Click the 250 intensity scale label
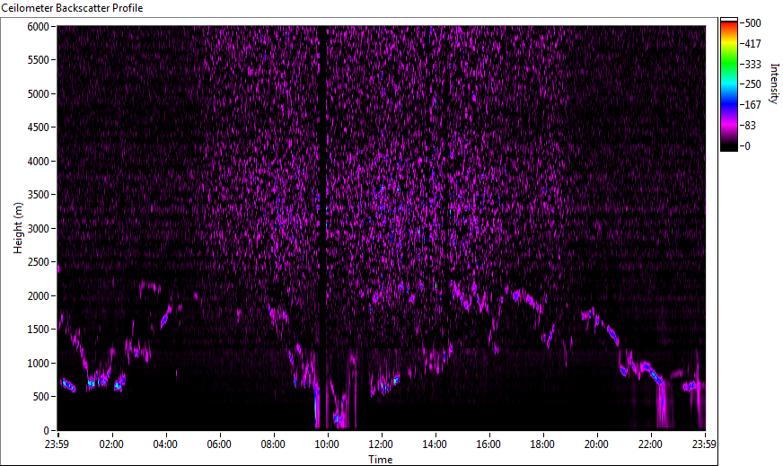783x466 pixels. click(x=752, y=84)
